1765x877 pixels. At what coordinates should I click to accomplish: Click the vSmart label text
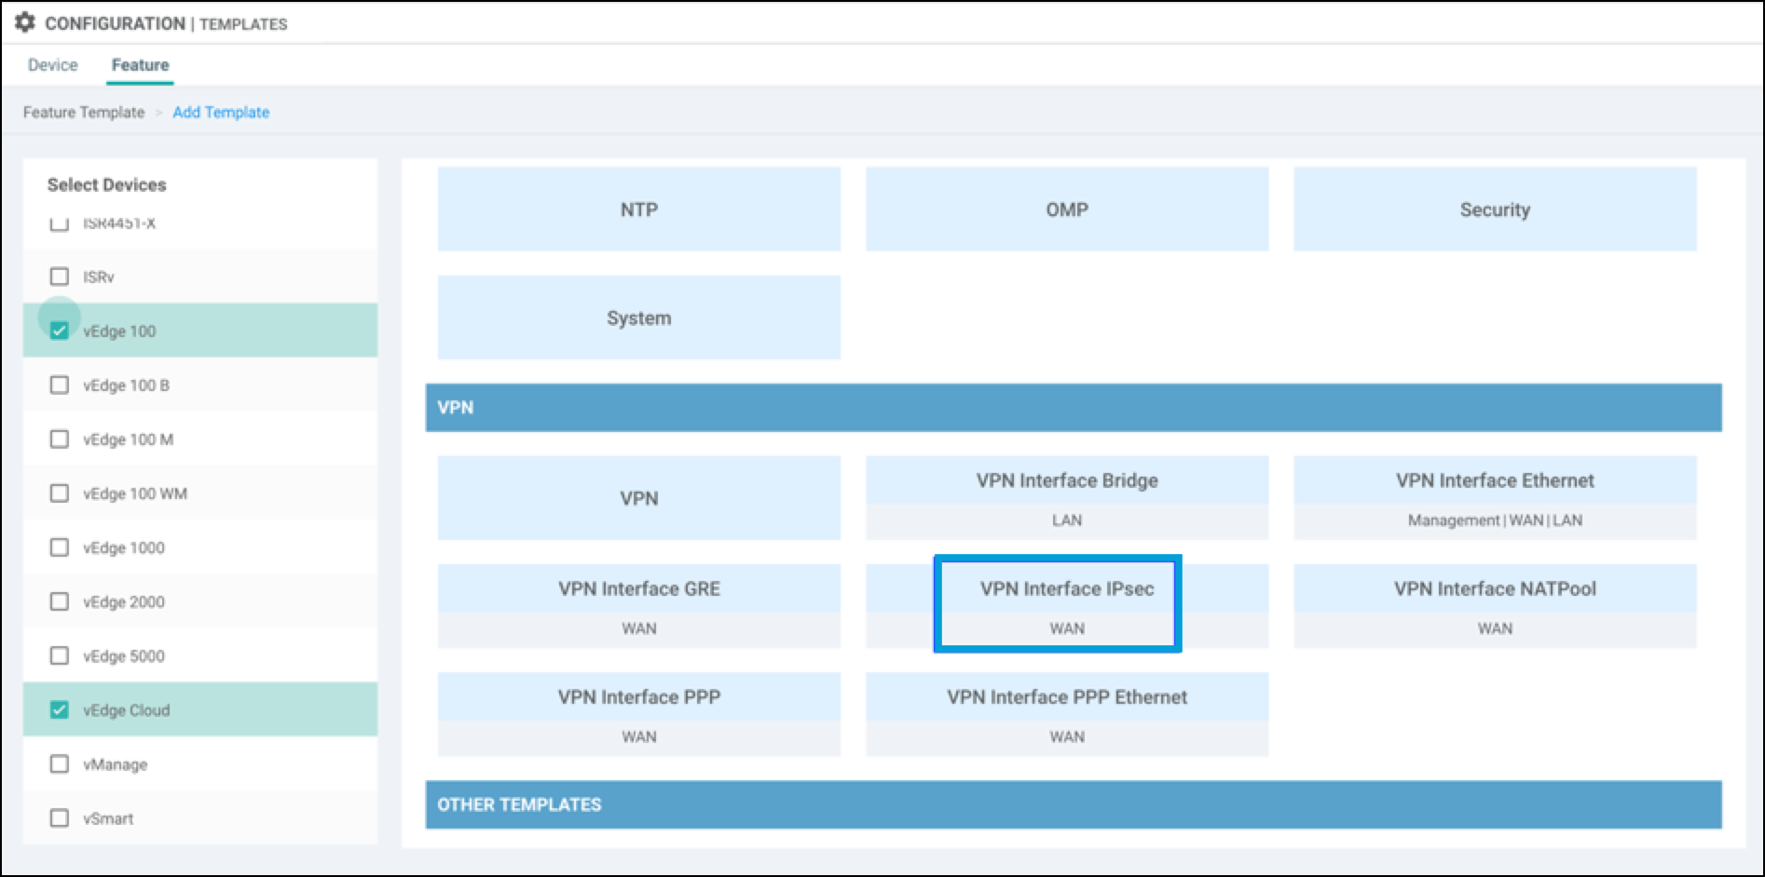(x=108, y=818)
